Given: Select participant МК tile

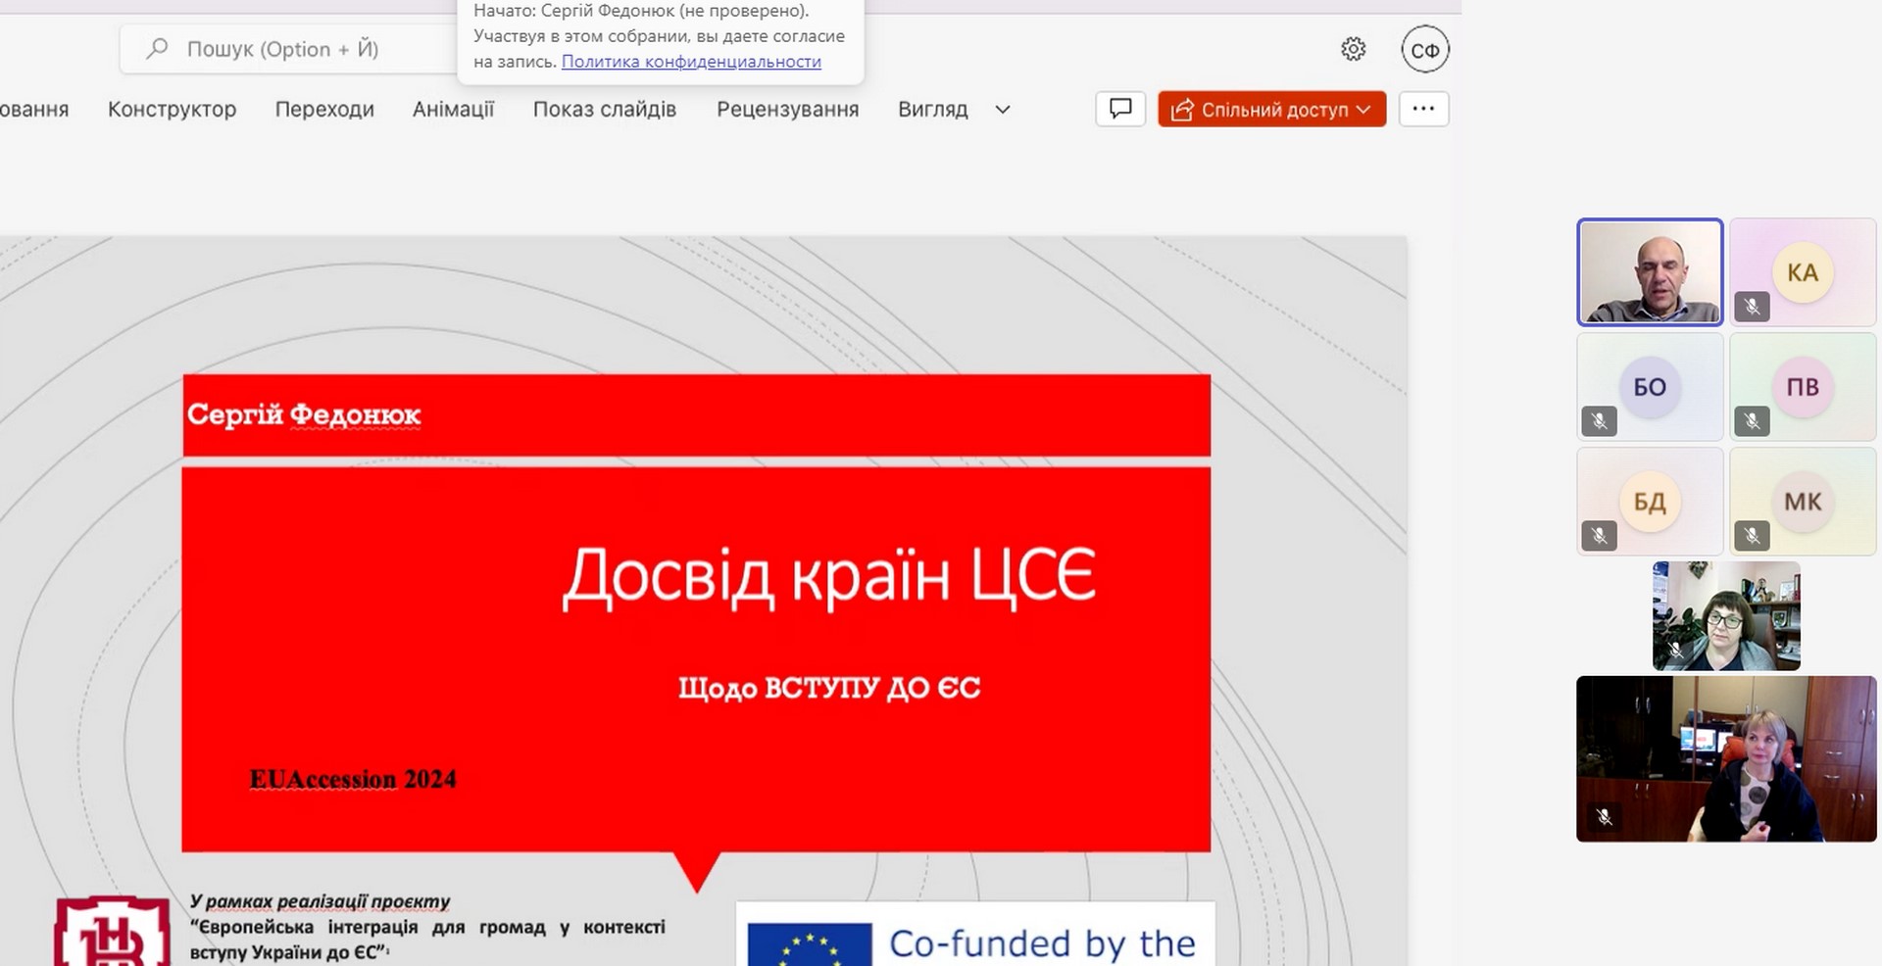Looking at the screenshot, I should (x=1803, y=502).
